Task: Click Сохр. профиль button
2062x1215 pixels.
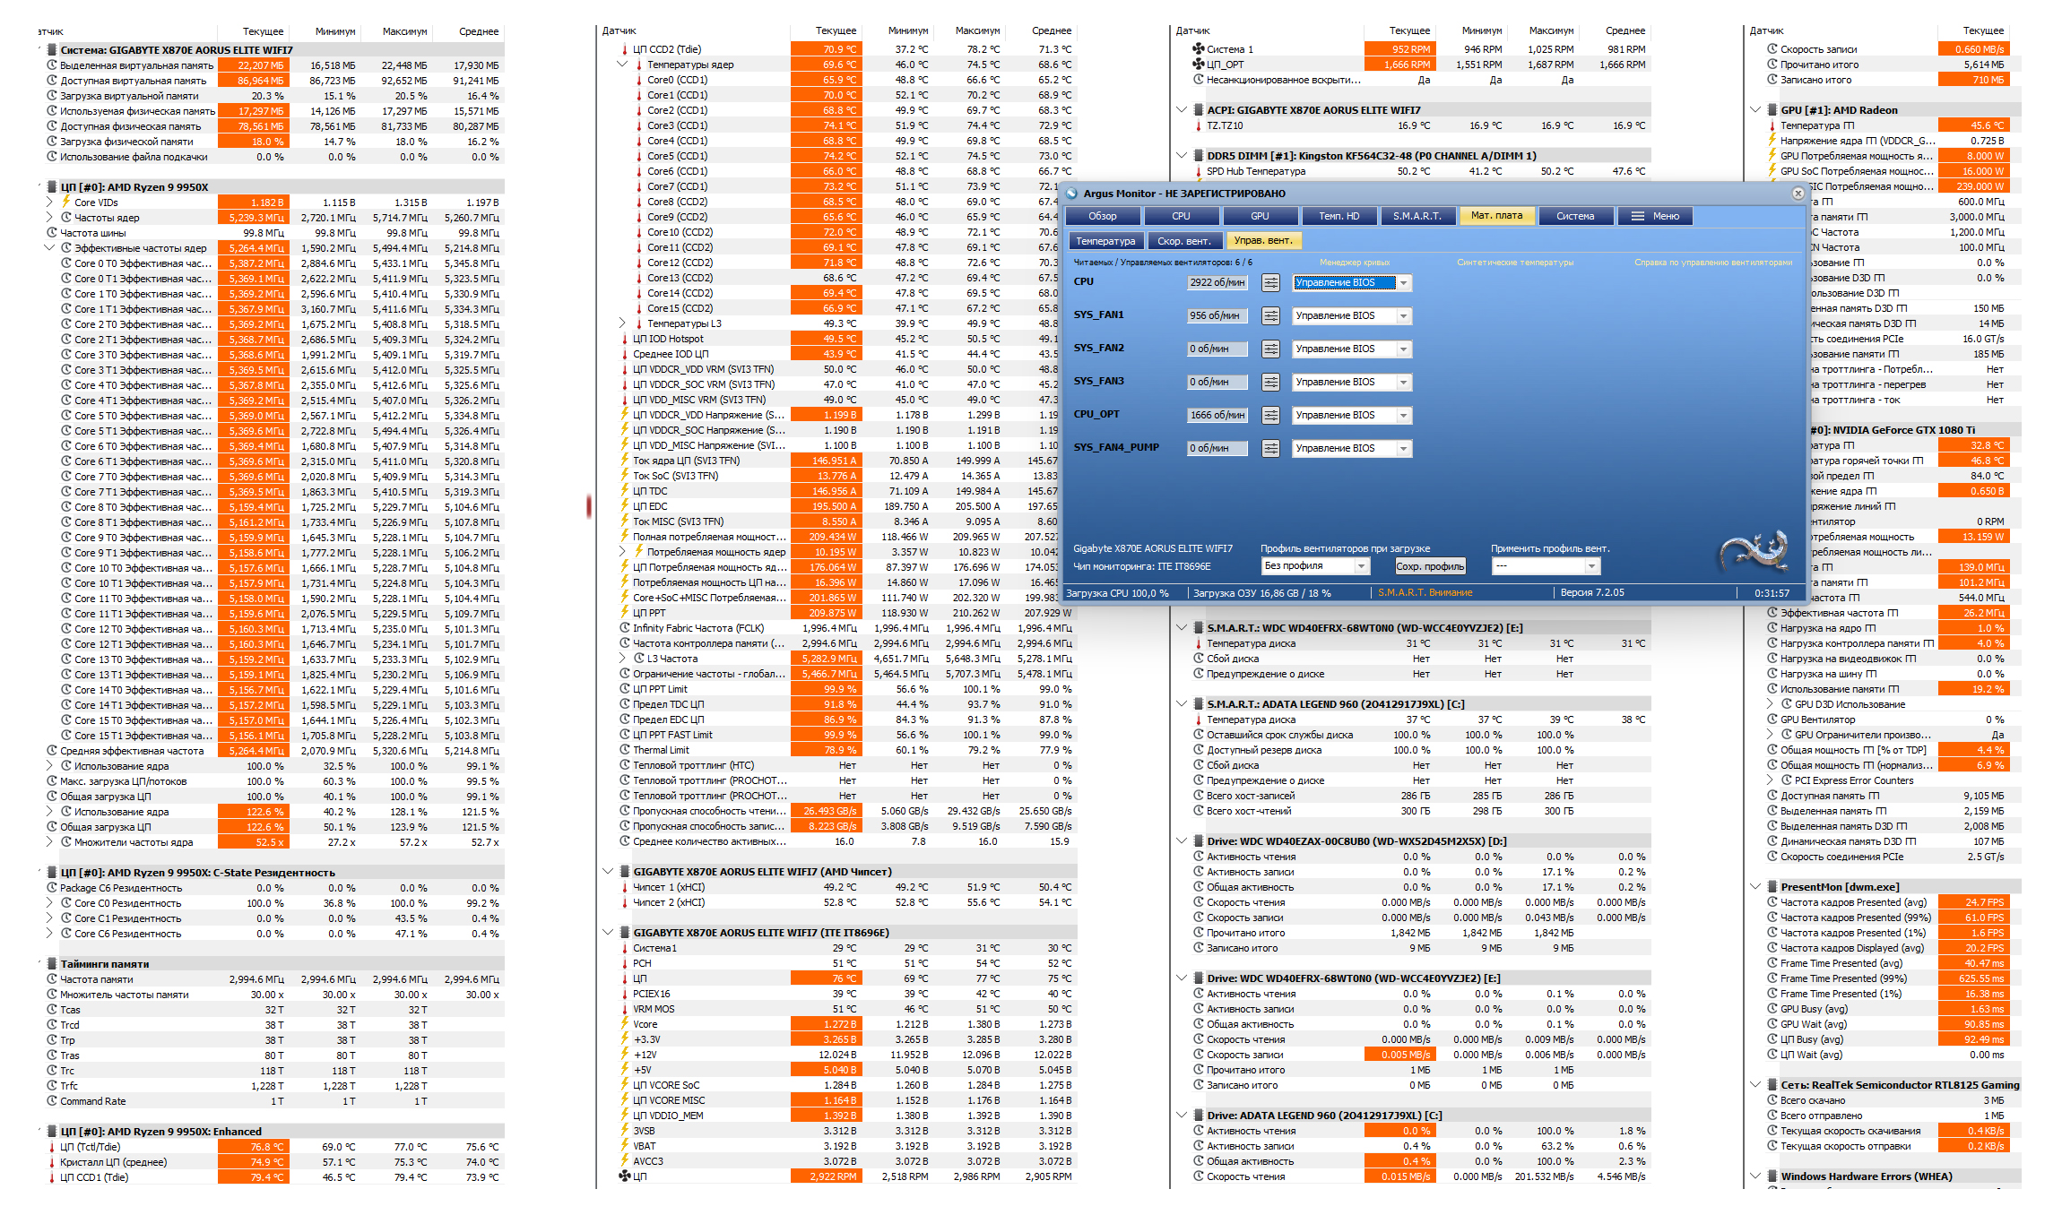Action: pos(1430,566)
